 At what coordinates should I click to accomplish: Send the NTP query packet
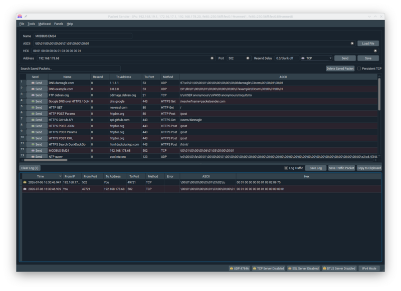coord(37,156)
